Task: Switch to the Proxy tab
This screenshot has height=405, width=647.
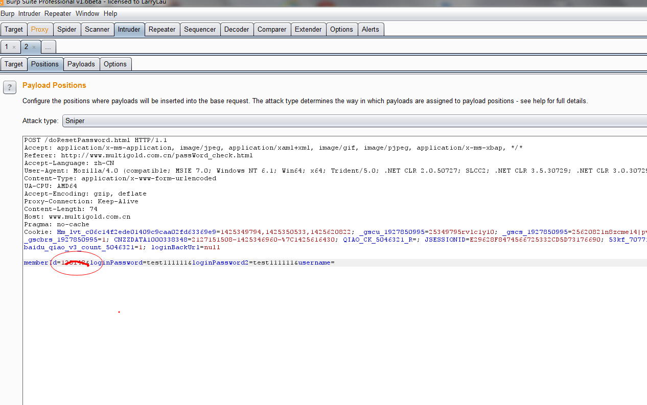Action: 40,30
